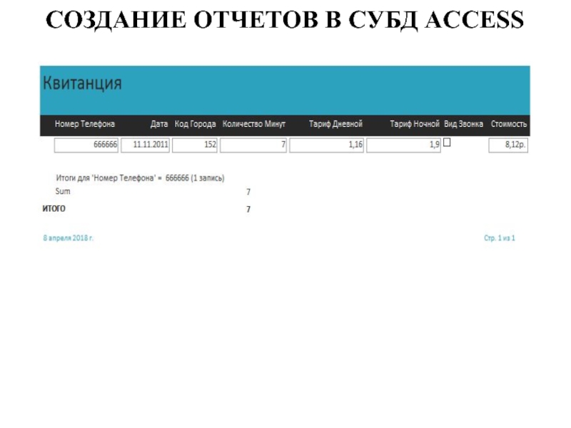Image resolution: width=571 pixels, height=428 pixels.
Task: Select the Количество Минут field value 7
Action: point(253,145)
